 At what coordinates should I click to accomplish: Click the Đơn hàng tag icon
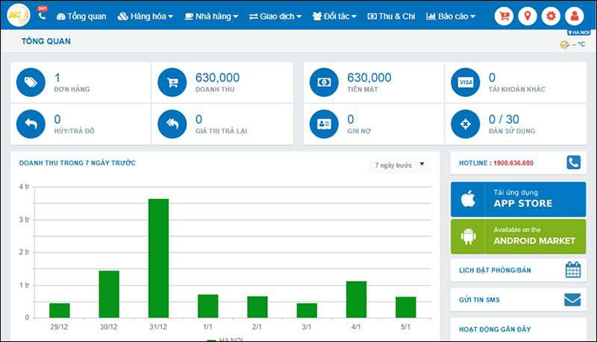pos(31,82)
